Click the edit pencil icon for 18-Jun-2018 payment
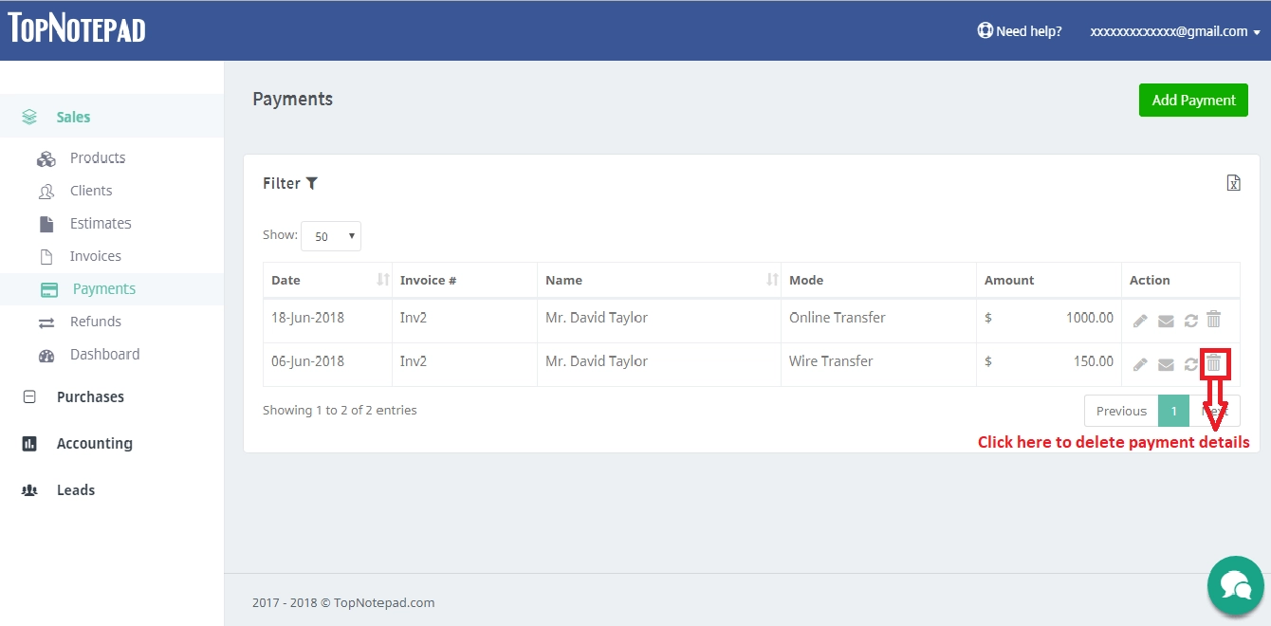The width and height of the screenshot is (1271, 626). 1141,321
